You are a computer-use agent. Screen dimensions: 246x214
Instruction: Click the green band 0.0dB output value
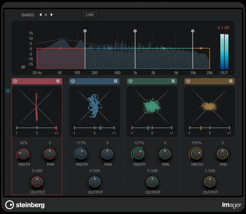click(152, 171)
